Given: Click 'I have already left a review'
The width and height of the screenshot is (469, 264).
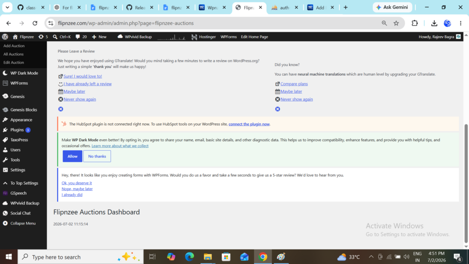Looking at the screenshot, I should 87,84.
